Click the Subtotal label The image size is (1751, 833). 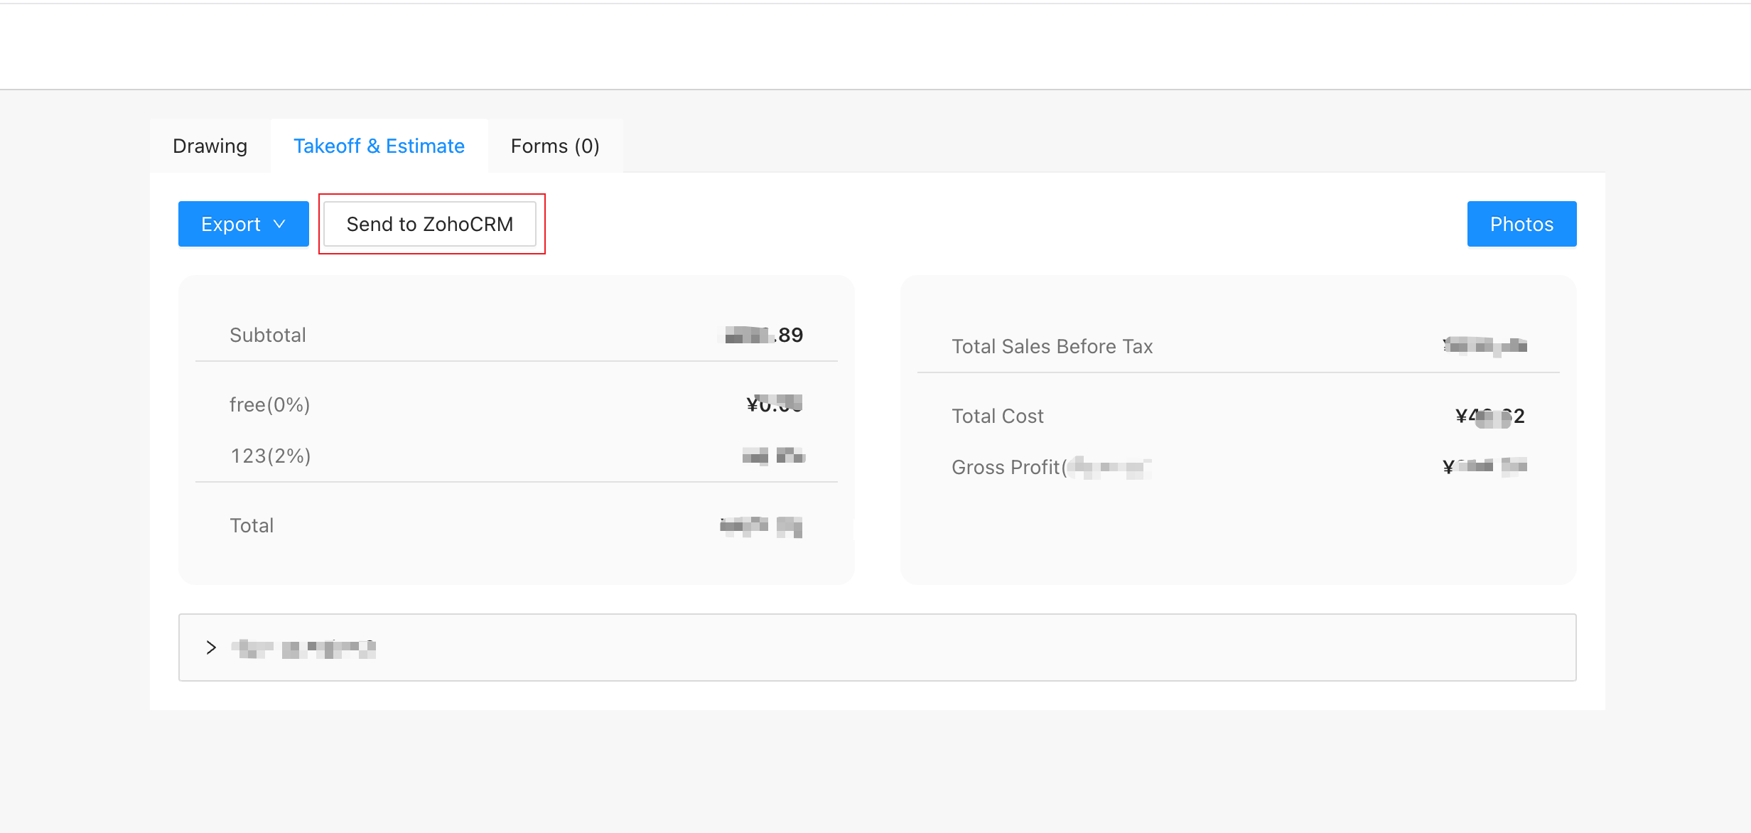coord(268,335)
